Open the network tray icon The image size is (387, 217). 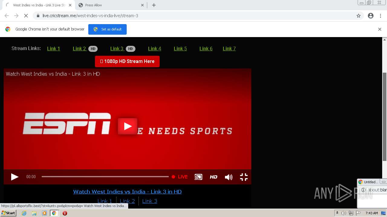tap(351, 213)
